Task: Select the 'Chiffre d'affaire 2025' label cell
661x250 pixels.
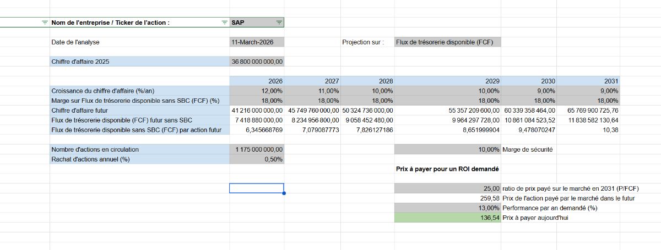Action: click(139, 62)
